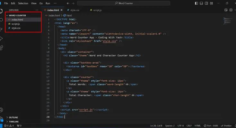Viewport: 236px width, 128px height.
Task: Click Ln 28, Col 8 status entry
Action: point(156,126)
